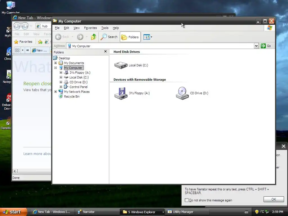Screen dimensions: 288x216
Task: Close the Folders pane
Action: [105, 51]
